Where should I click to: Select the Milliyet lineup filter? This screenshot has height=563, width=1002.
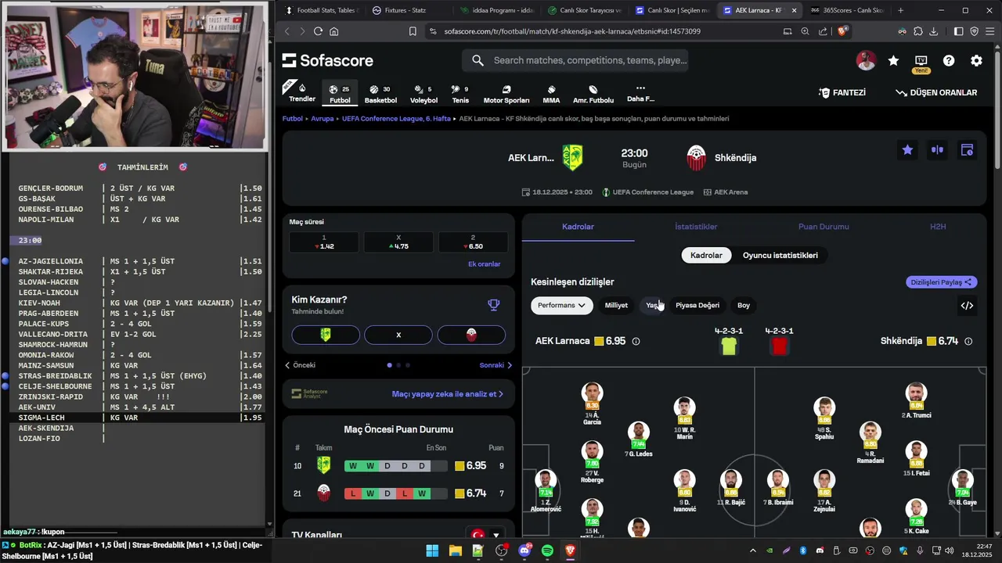616,305
